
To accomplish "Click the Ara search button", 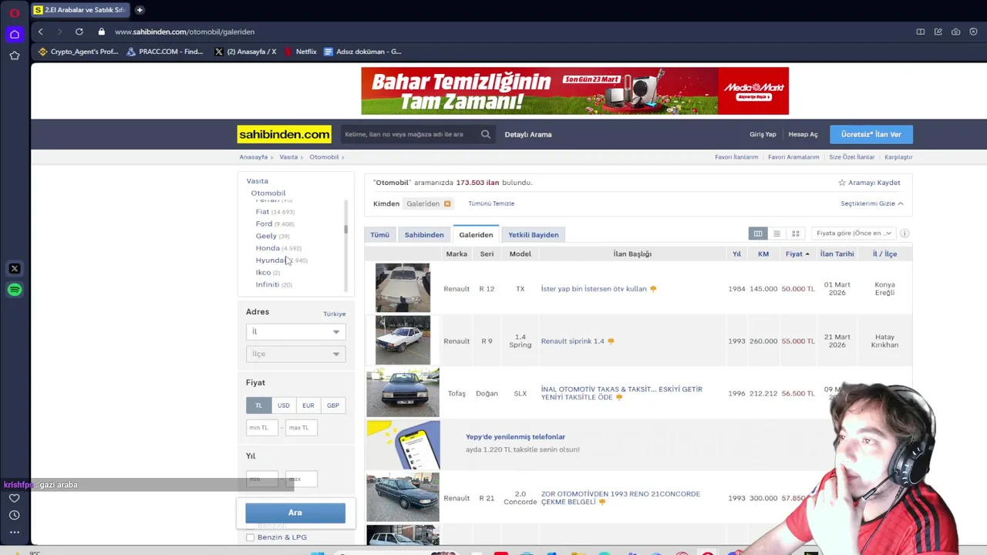I will pyautogui.click(x=295, y=513).
